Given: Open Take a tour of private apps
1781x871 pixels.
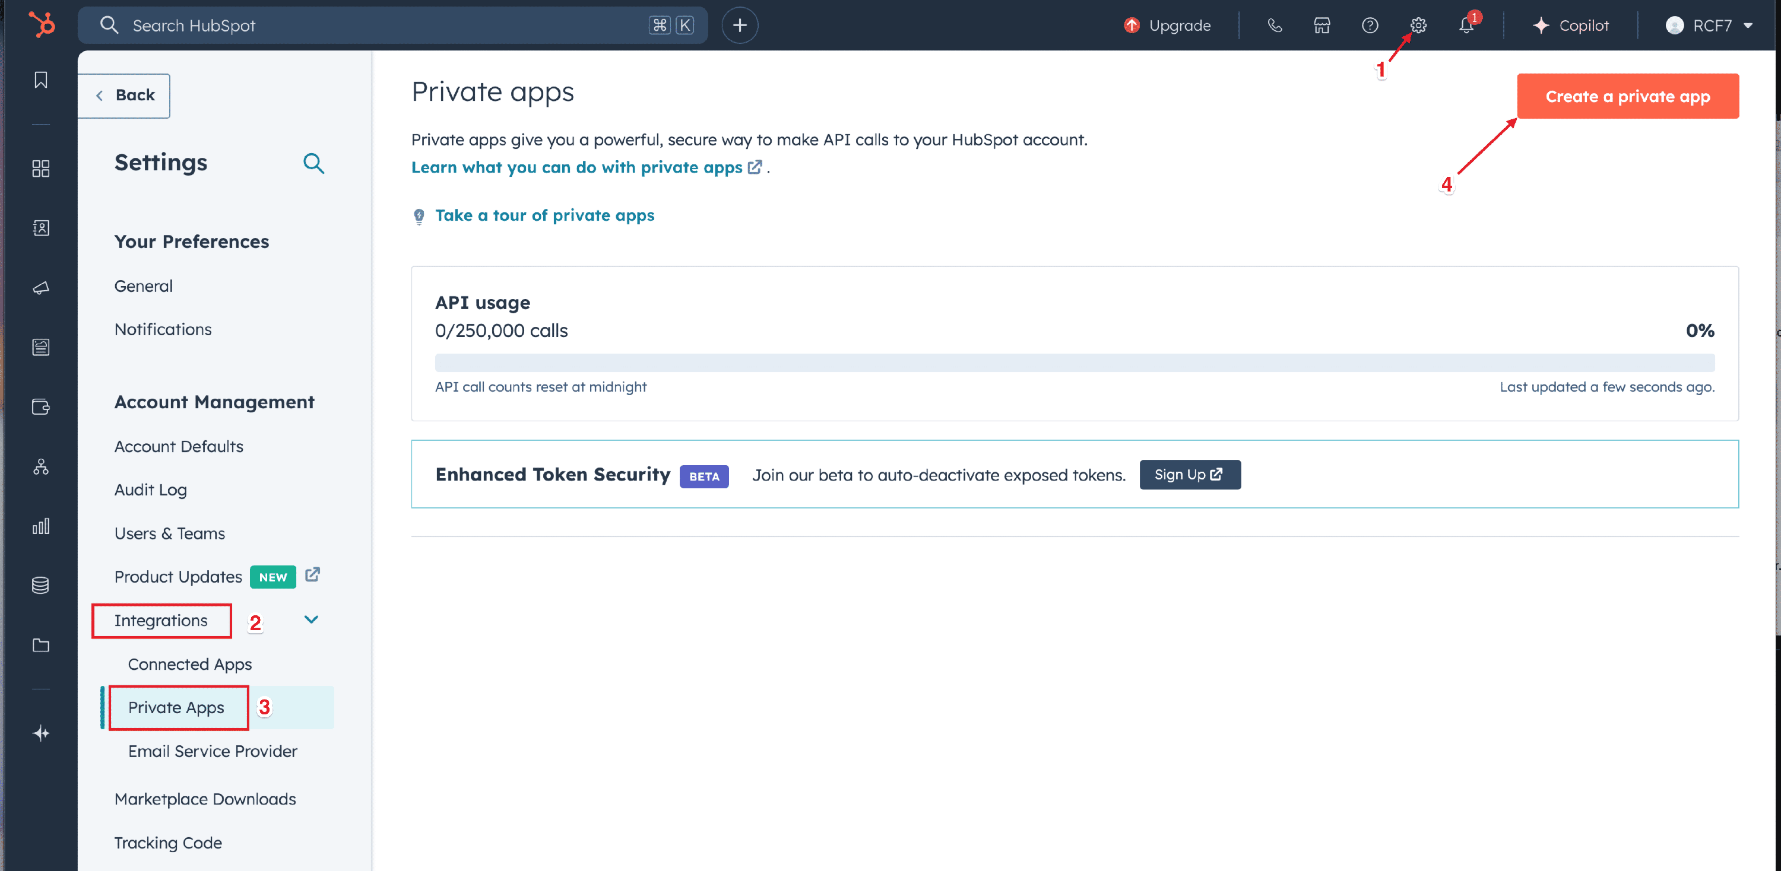Looking at the screenshot, I should (544, 215).
